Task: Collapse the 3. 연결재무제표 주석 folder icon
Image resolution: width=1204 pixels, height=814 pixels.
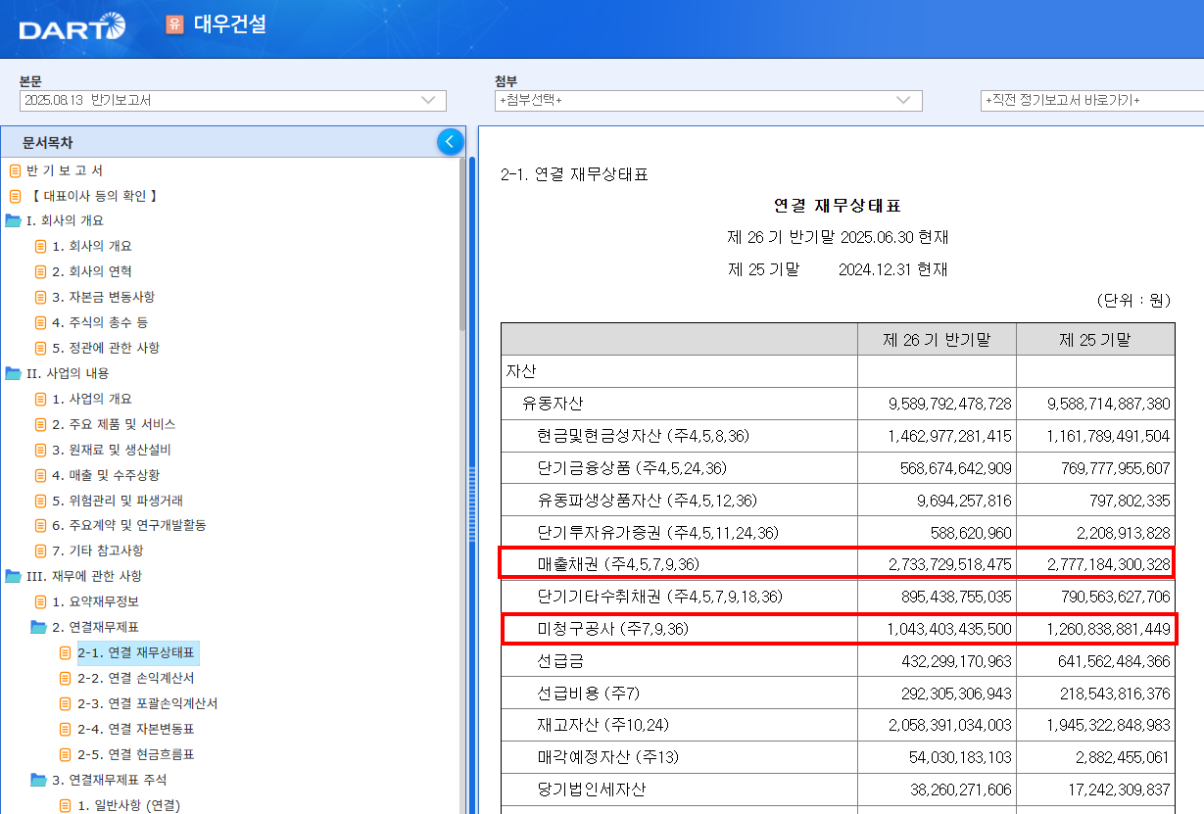Action: 38,780
